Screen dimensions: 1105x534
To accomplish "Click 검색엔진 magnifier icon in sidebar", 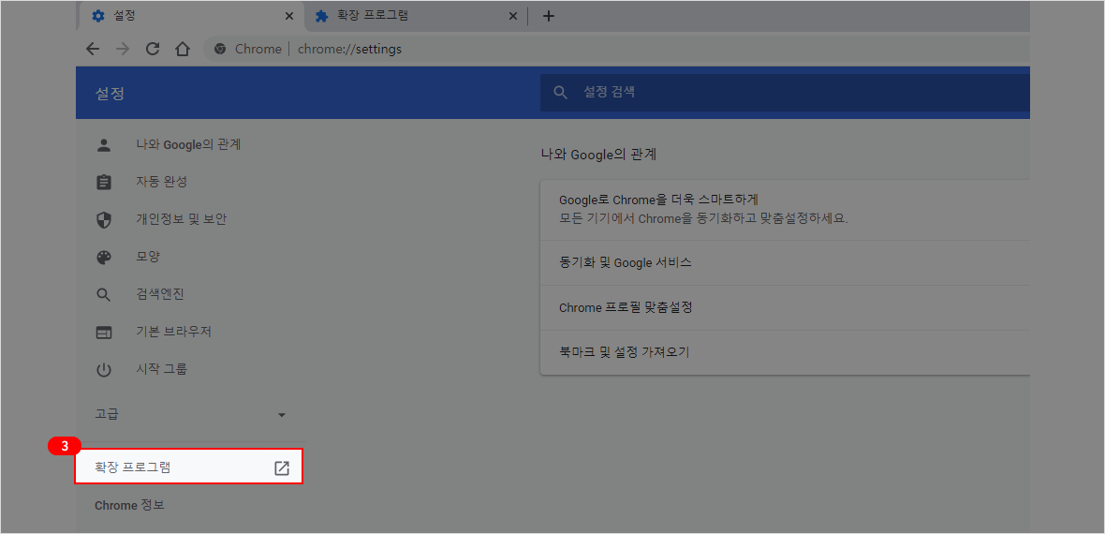I will [104, 294].
